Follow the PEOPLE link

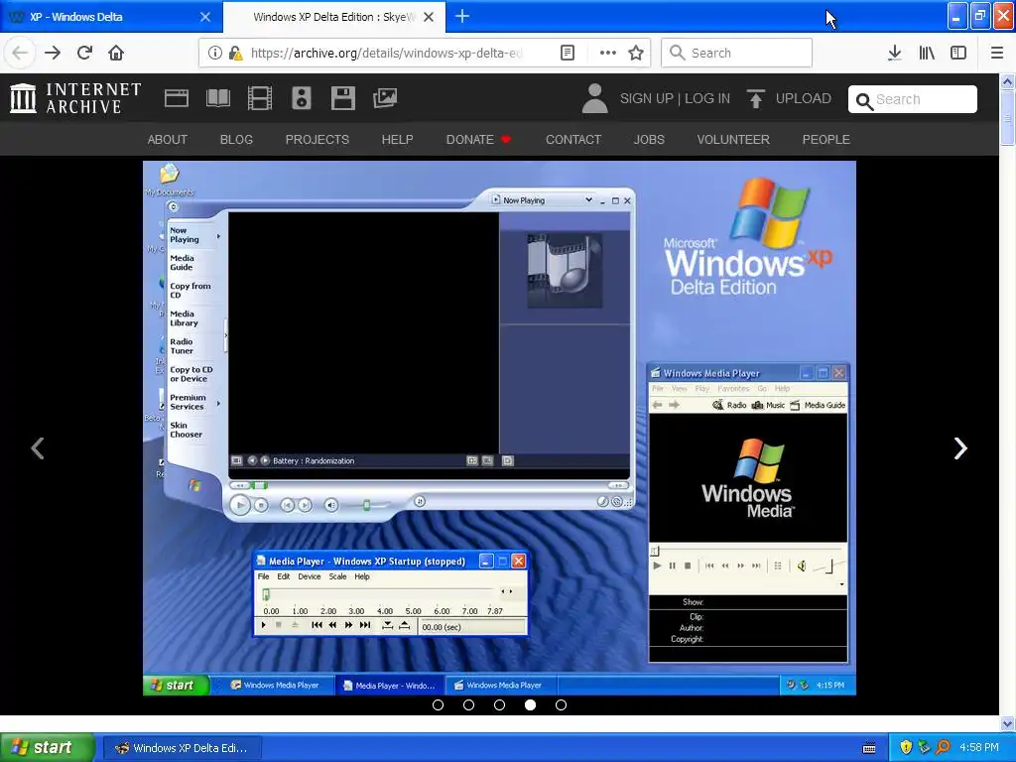click(826, 139)
